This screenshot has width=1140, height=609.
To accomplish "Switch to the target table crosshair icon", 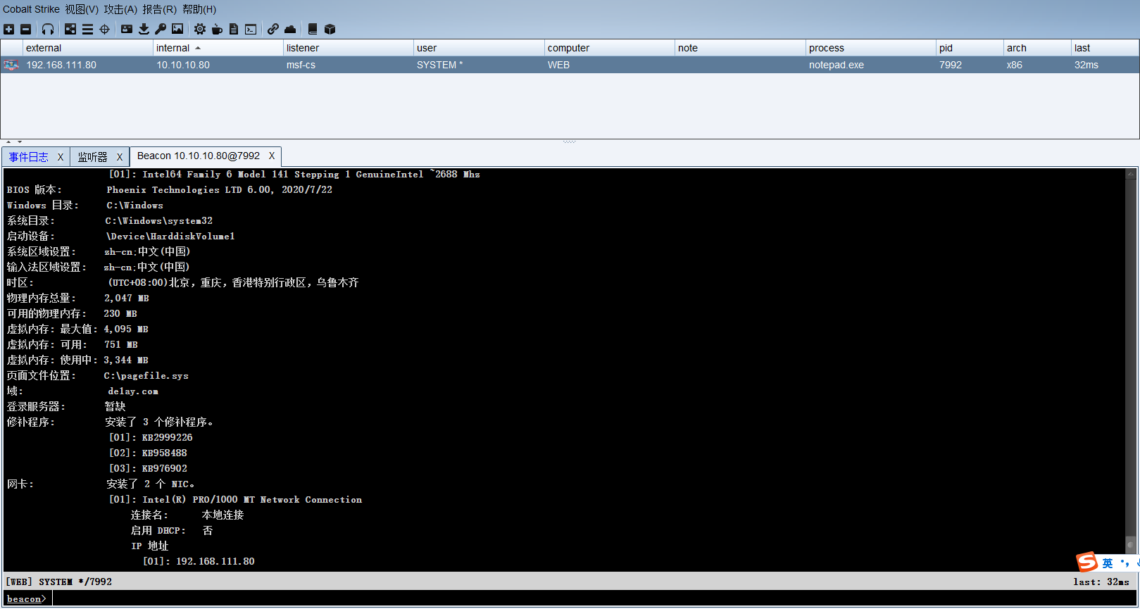I will [104, 29].
